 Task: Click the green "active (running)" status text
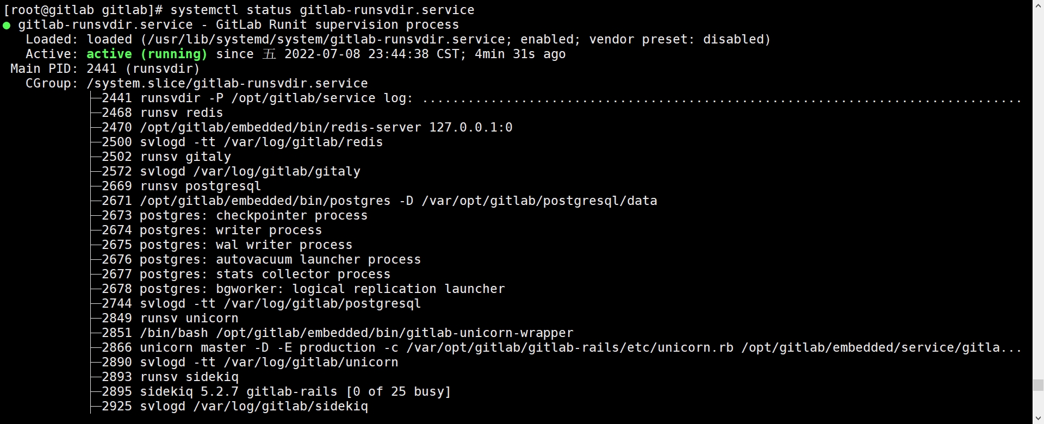pos(147,54)
